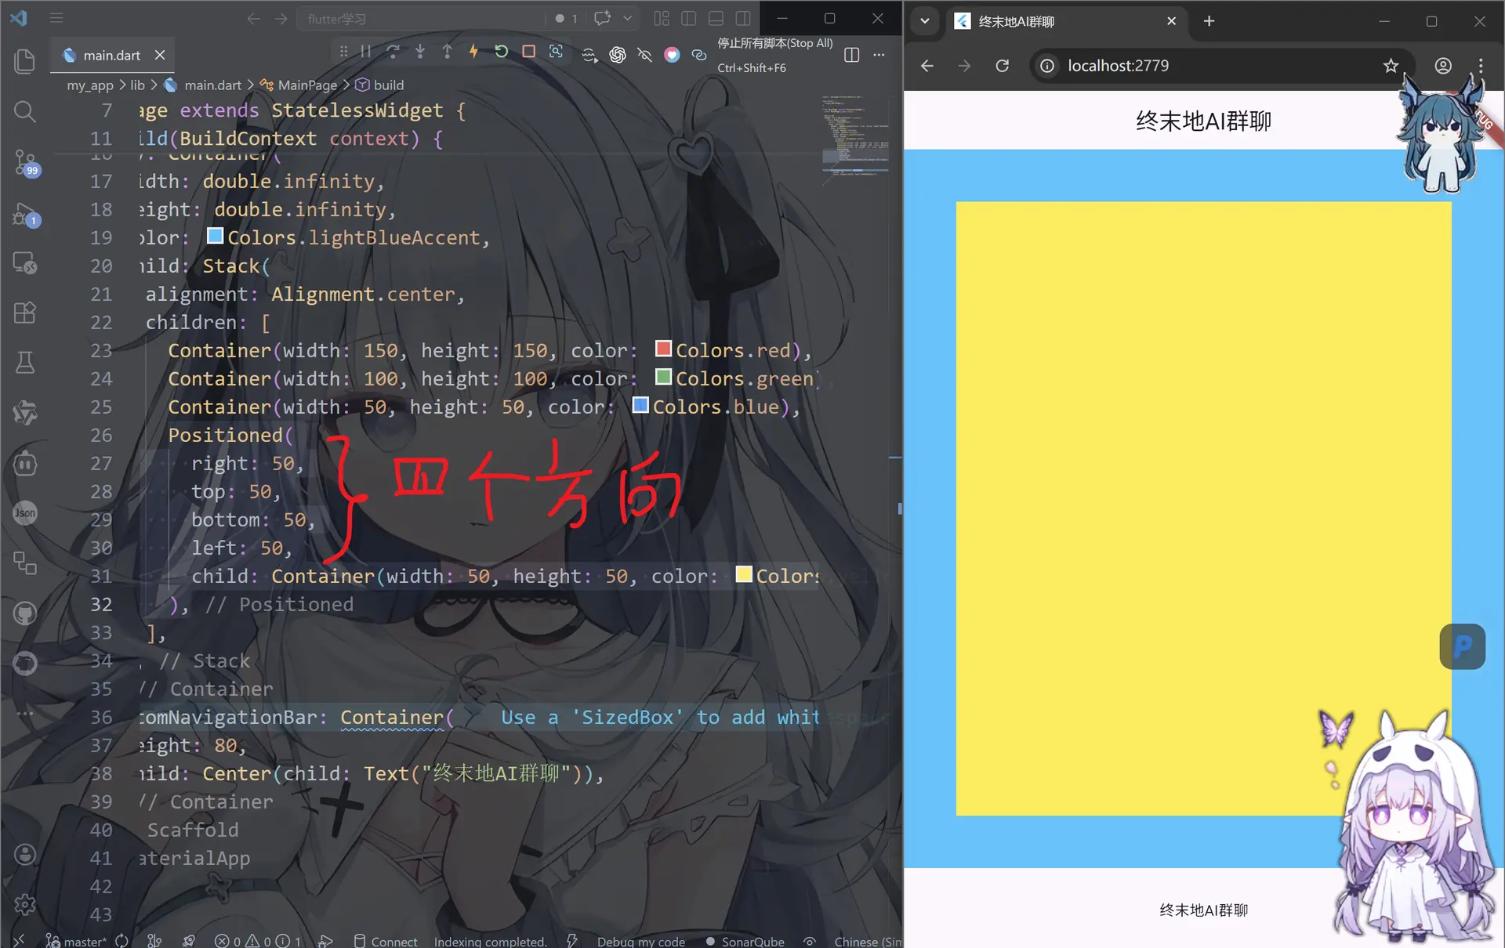
Task: Click the chain link icon in editor toolbar
Action: point(699,54)
